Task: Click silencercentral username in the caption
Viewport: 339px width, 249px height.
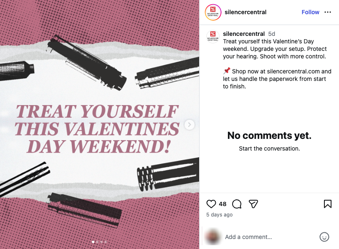Action: tap(244, 34)
